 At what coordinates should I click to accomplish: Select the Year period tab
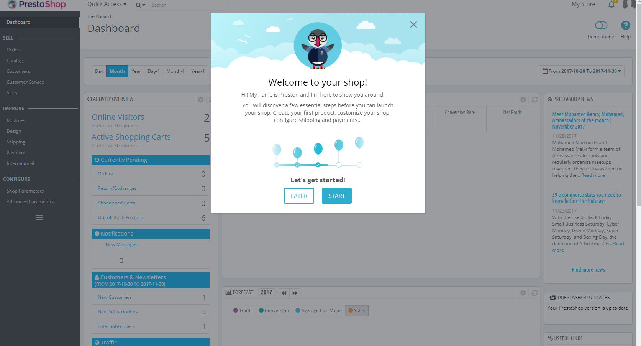pos(136,71)
